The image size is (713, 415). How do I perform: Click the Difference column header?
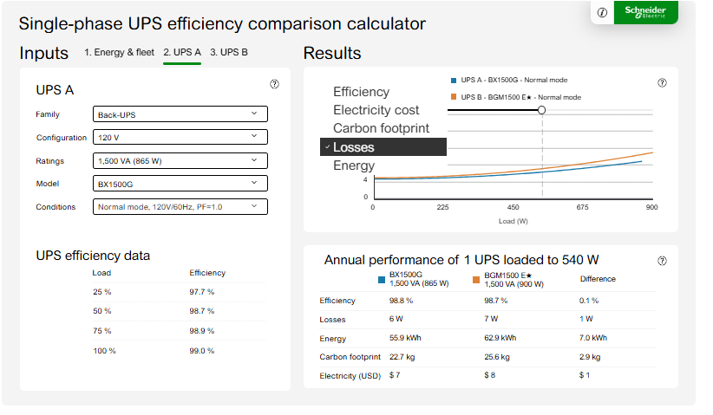point(598,279)
